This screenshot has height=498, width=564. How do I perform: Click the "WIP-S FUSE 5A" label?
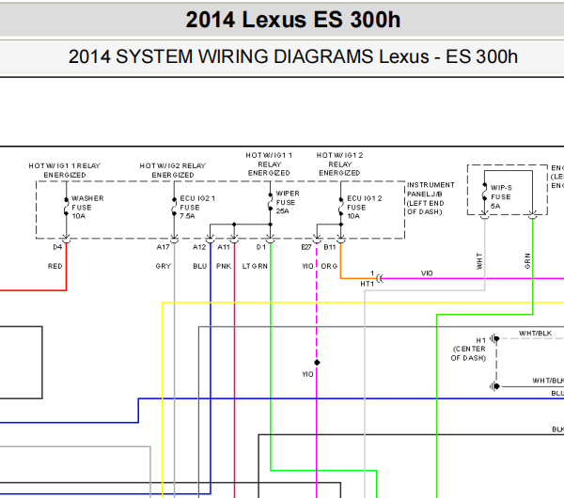(501, 196)
